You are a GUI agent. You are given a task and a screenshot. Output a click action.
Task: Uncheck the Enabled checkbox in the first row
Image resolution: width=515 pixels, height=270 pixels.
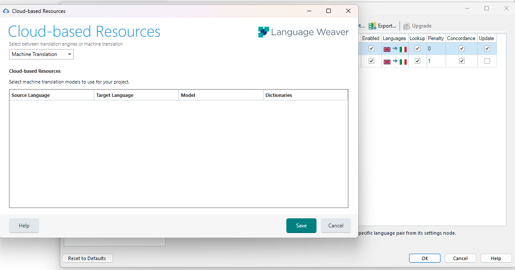coord(371,48)
